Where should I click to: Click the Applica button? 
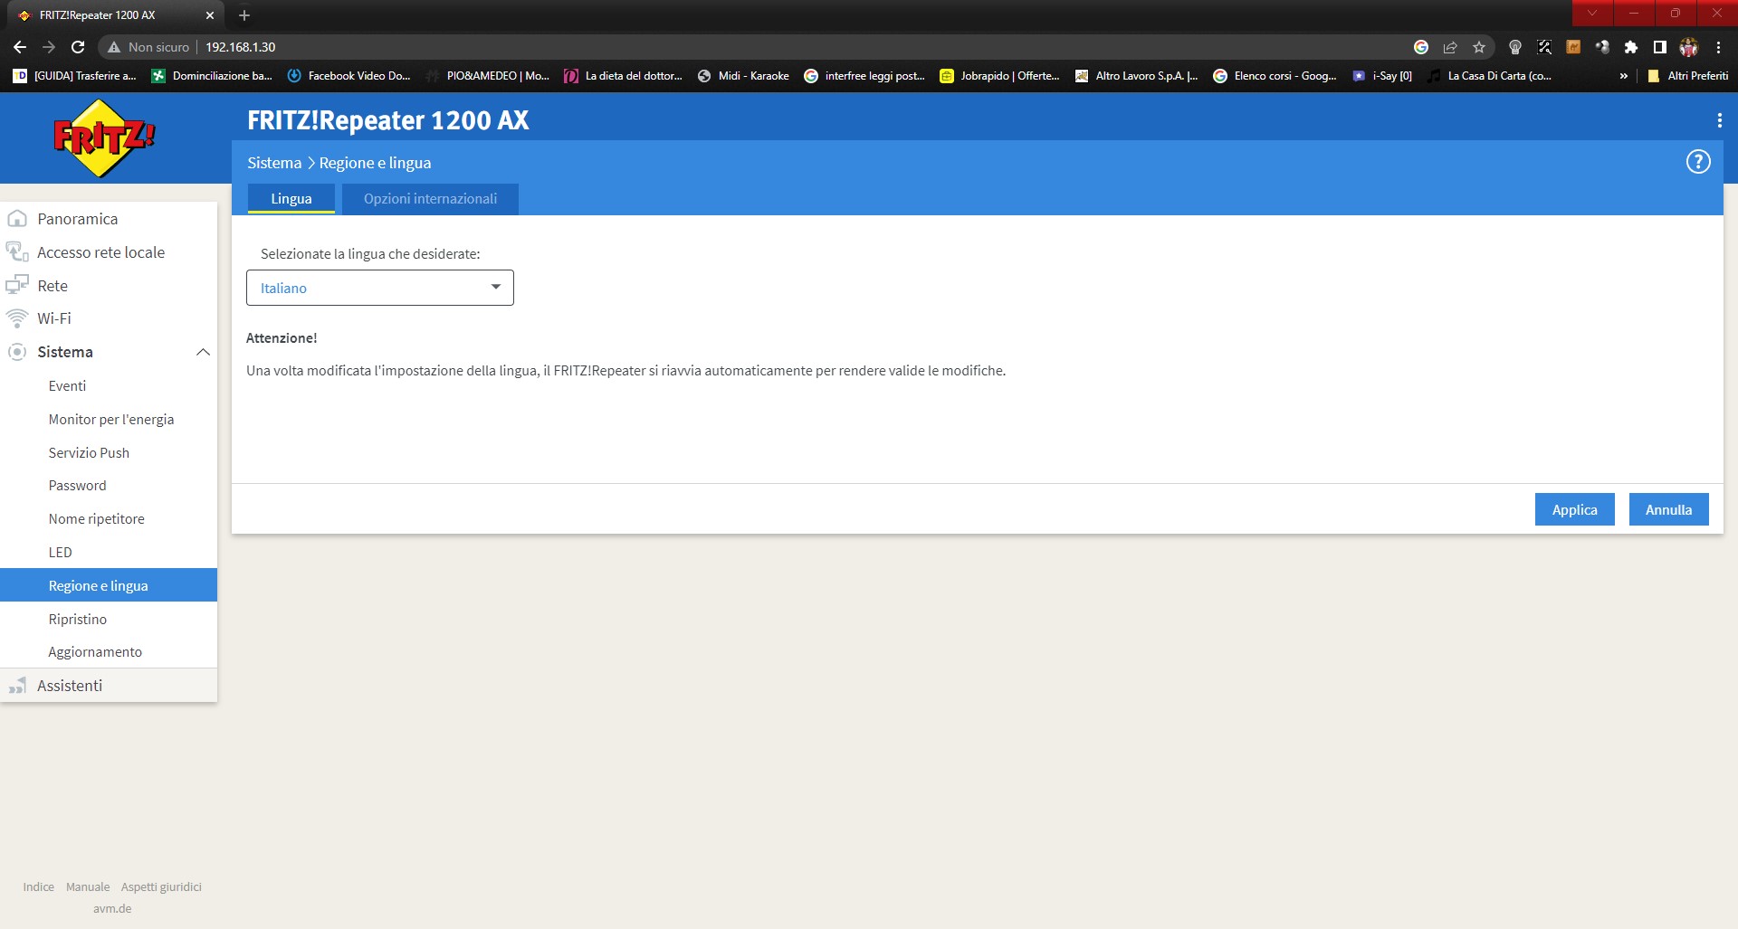pyautogui.click(x=1575, y=509)
